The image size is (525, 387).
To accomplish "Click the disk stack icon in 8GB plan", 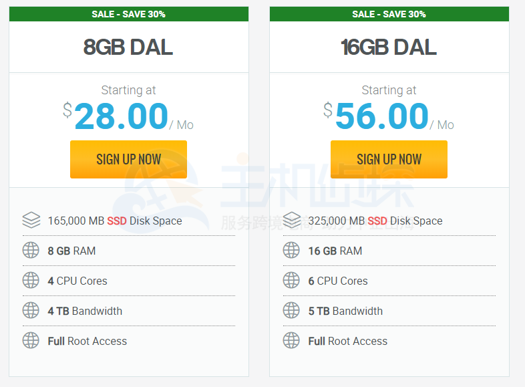I will pos(31,220).
